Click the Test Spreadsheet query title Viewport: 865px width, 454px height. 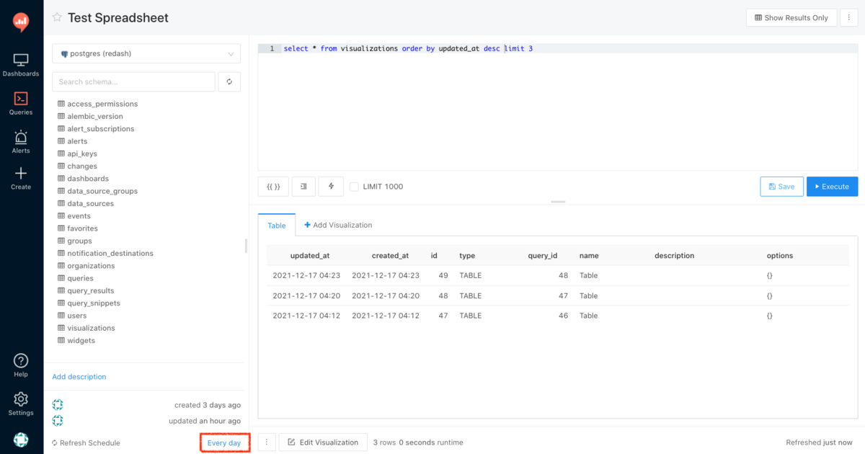coord(118,17)
